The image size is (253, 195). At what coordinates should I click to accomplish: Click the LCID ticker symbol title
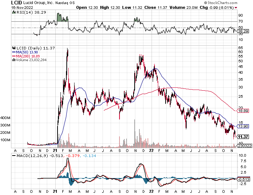(17, 3)
